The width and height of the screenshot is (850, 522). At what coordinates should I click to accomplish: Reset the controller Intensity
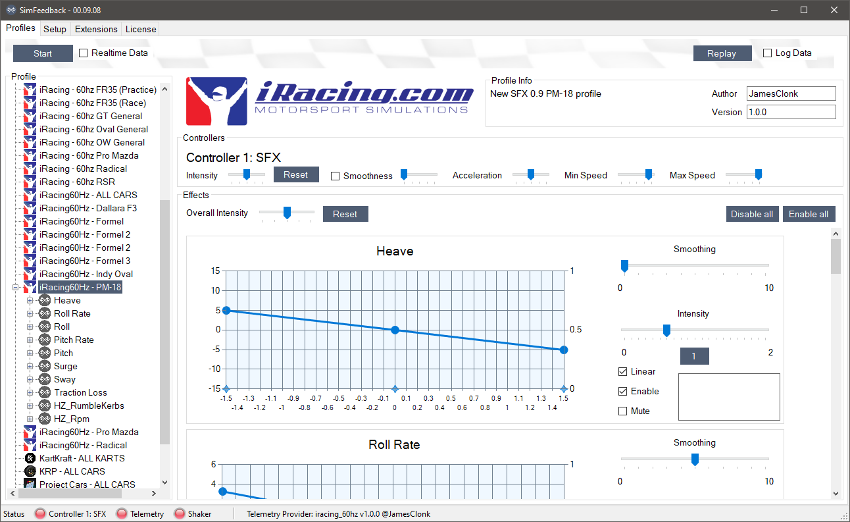[x=295, y=174]
